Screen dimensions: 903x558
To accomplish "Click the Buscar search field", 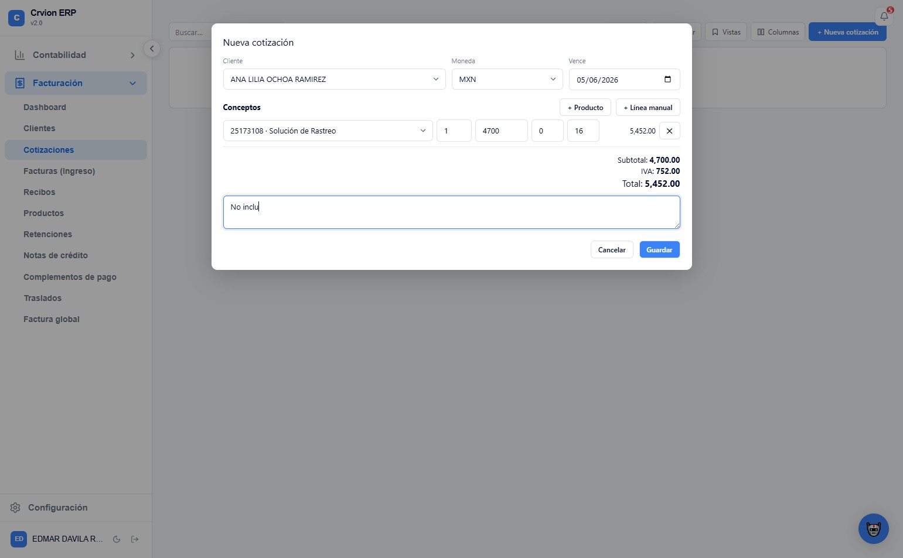I will (190, 32).
